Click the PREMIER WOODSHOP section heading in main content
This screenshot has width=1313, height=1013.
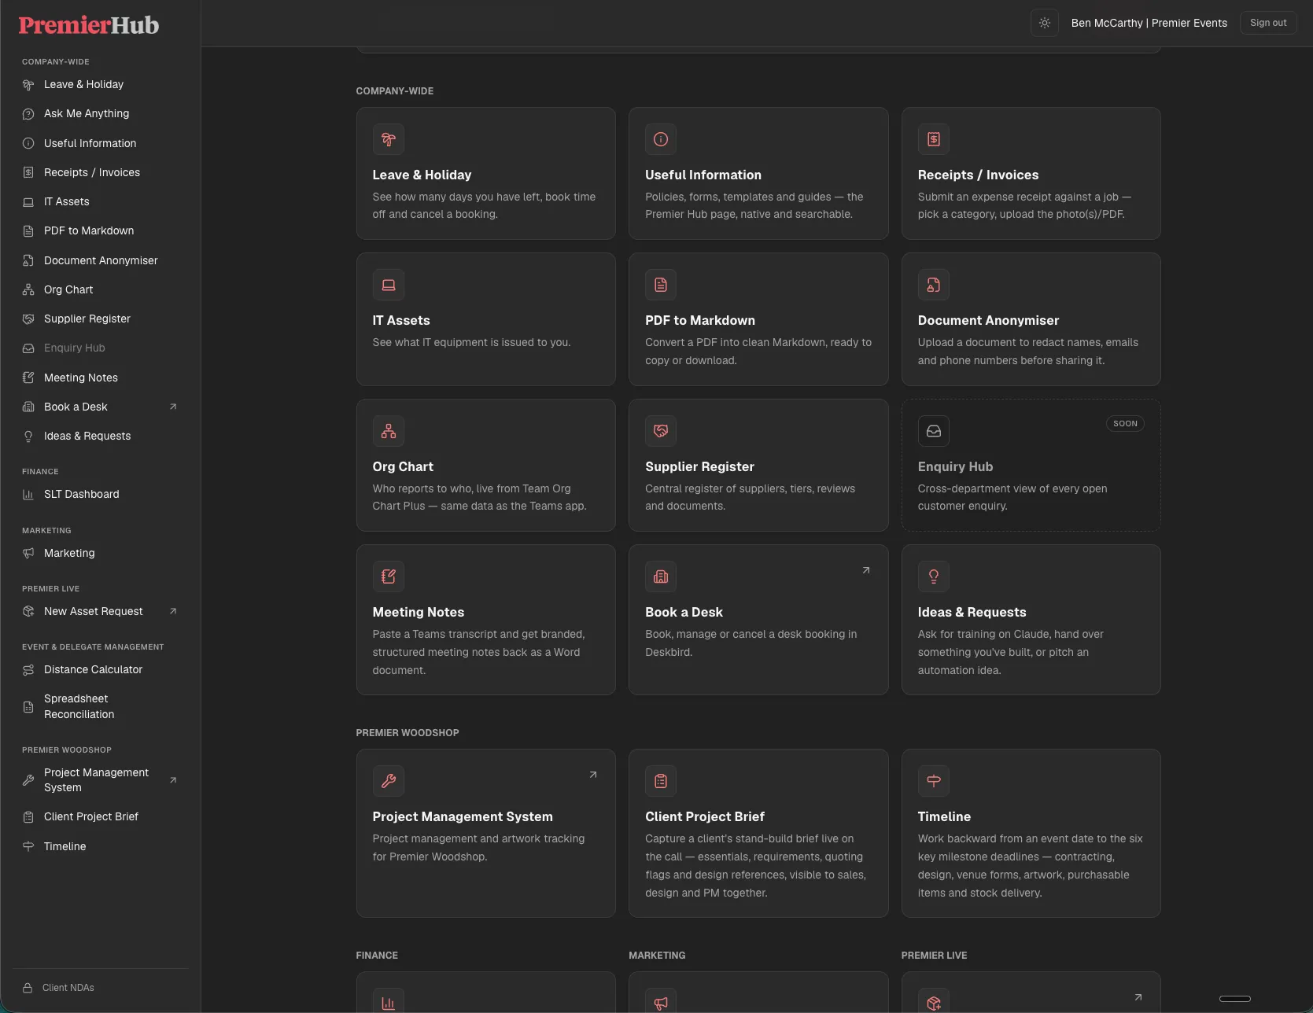pyautogui.click(x=408, y=733)
